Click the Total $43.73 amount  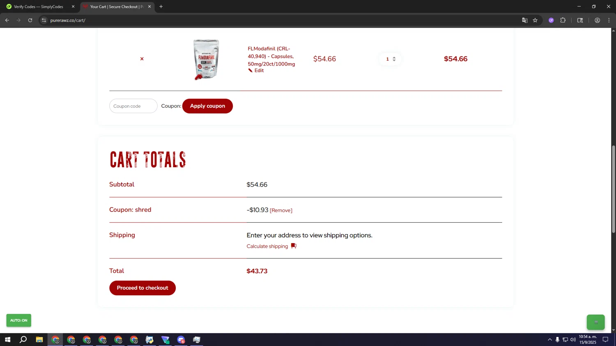coord(257,271)
